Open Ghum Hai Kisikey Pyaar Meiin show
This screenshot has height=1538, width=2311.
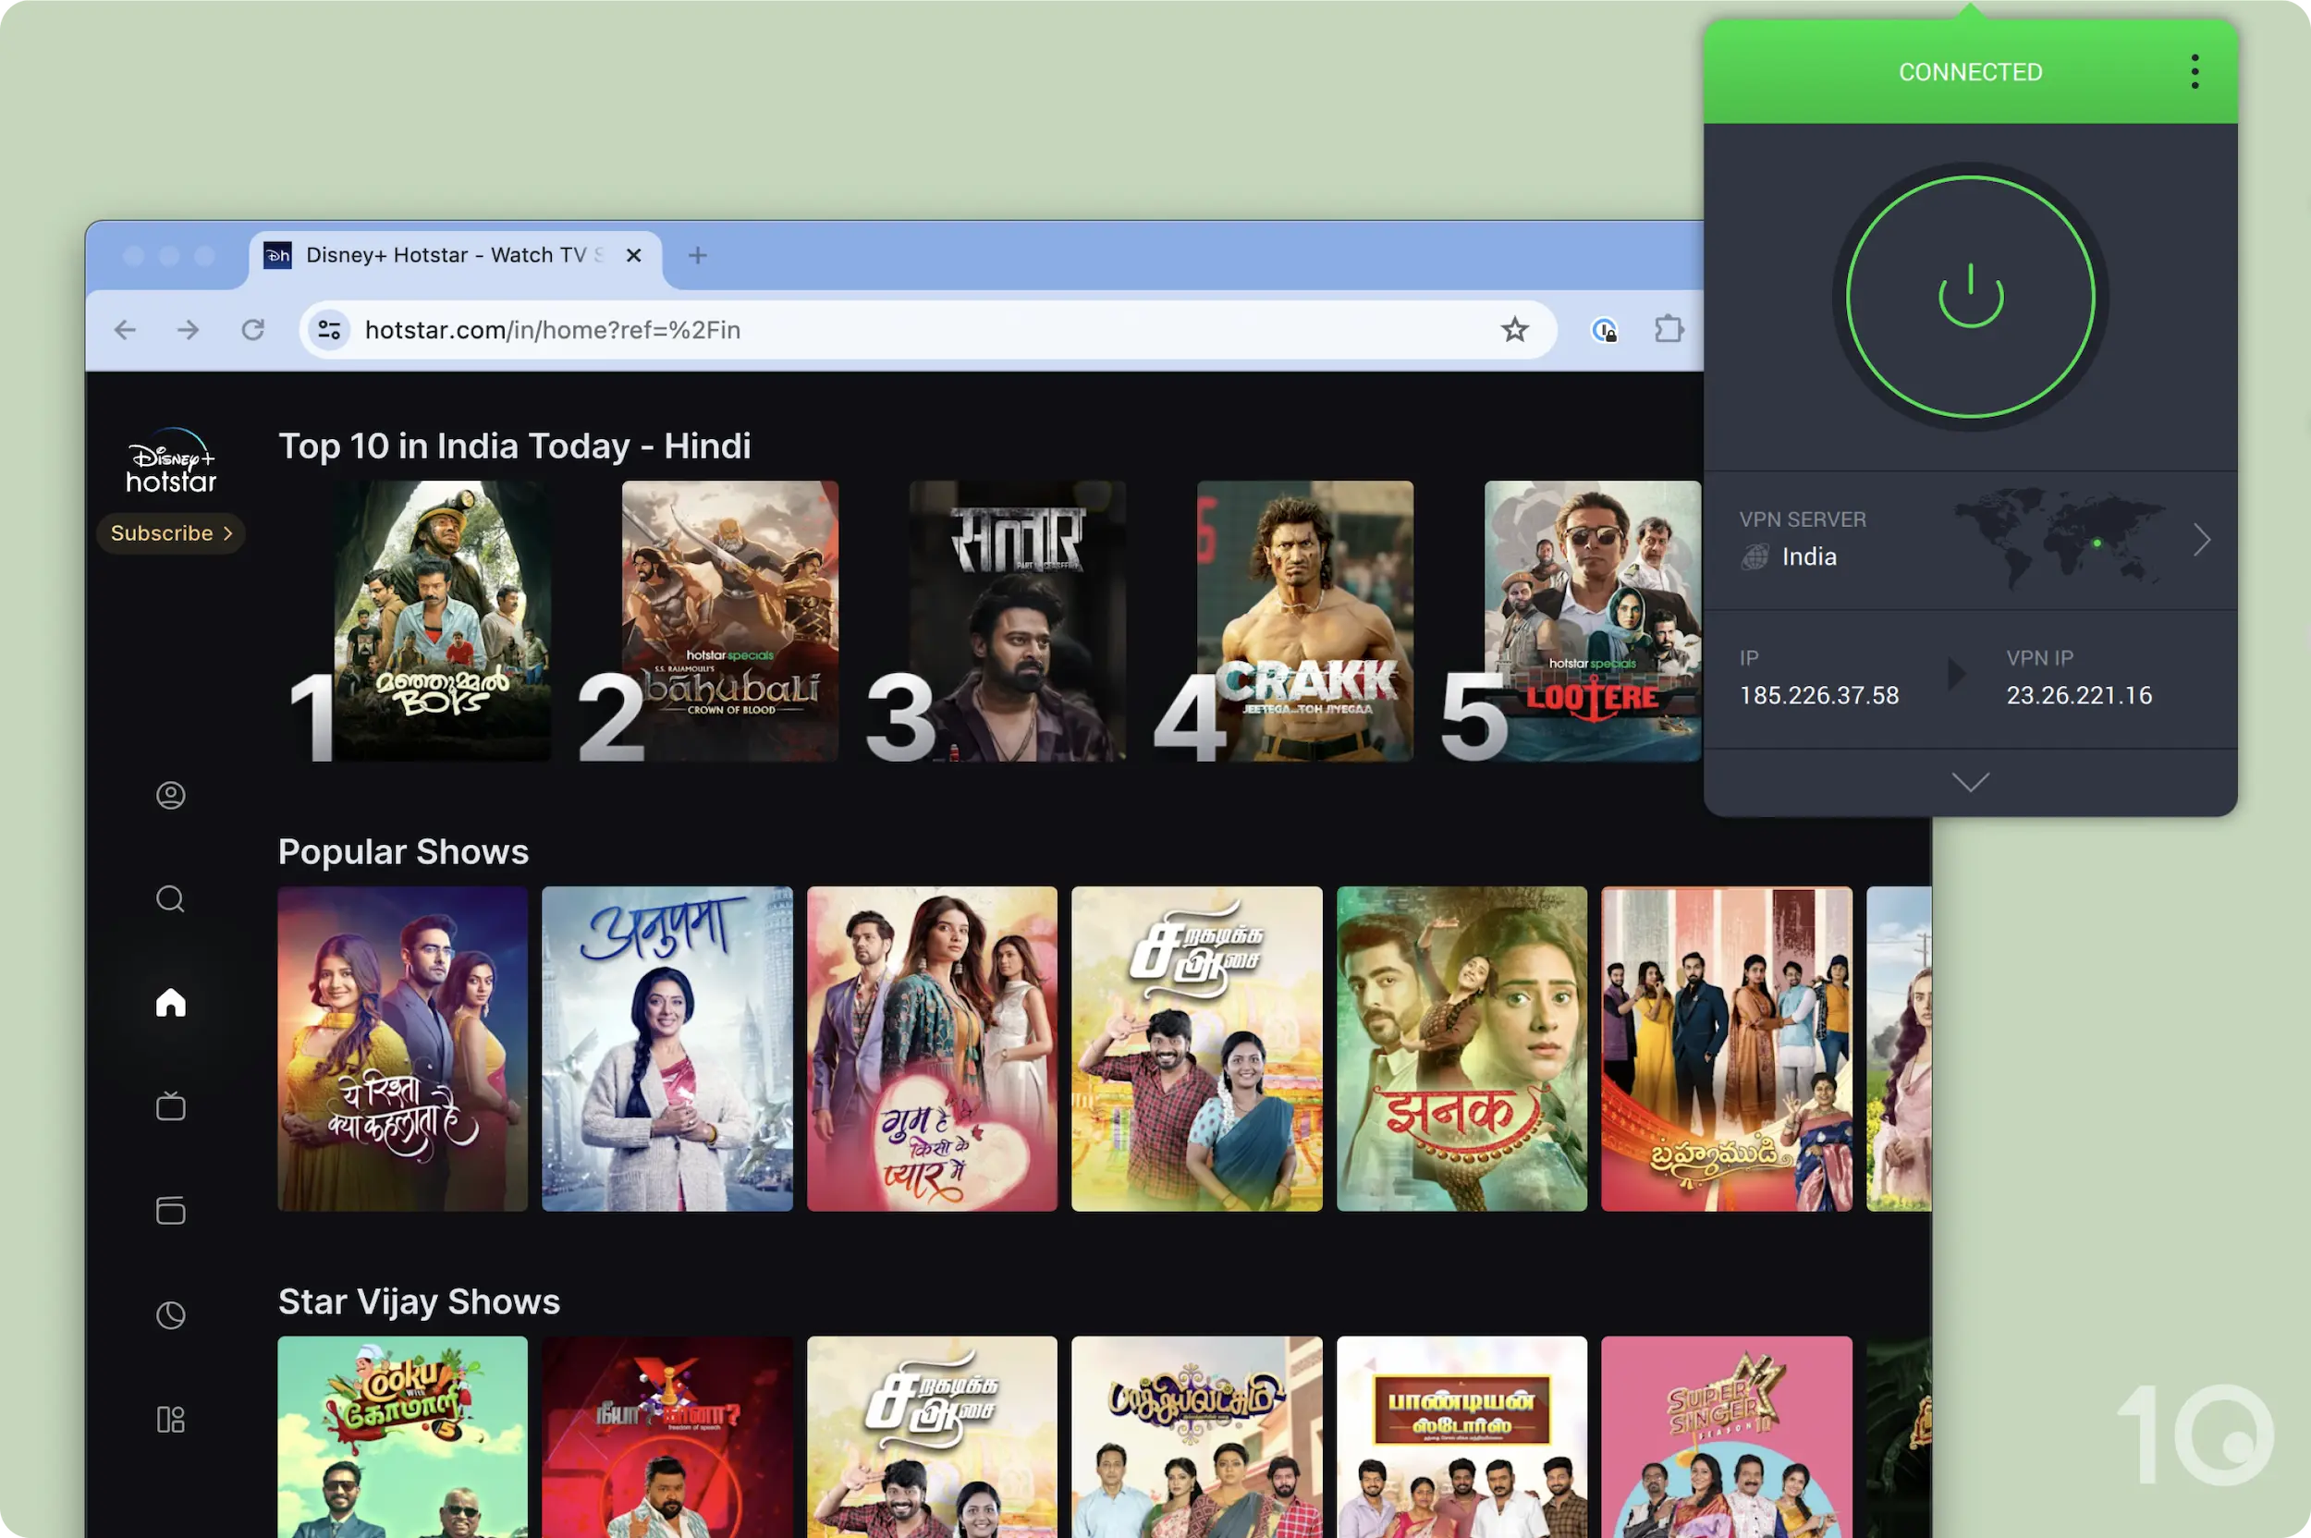coord(932,1048)
